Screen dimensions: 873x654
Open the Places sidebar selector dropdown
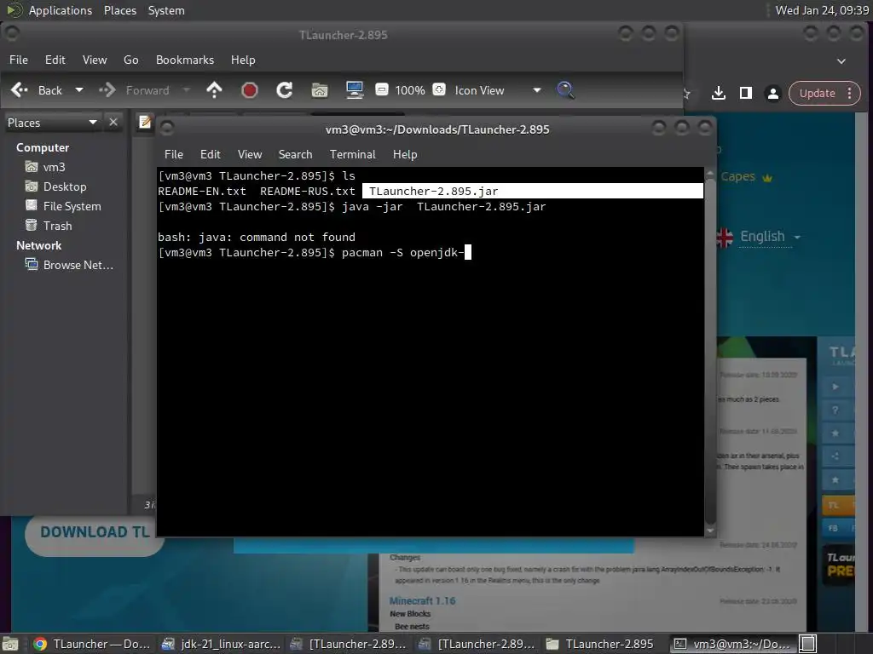pos(51,123)
